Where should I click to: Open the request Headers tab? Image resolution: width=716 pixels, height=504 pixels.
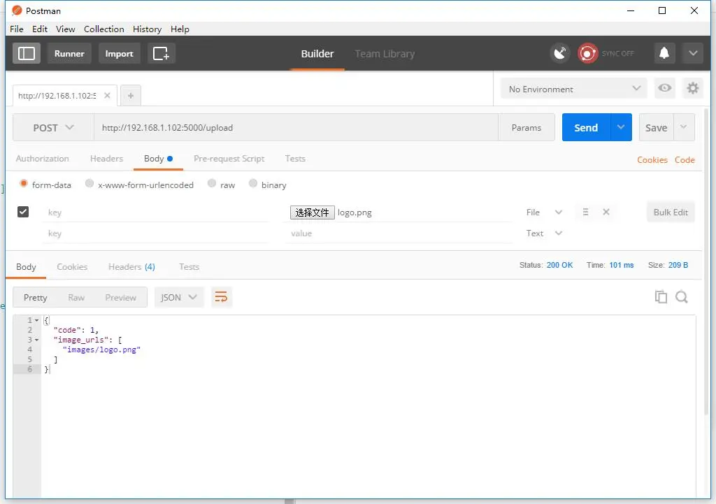106,159
